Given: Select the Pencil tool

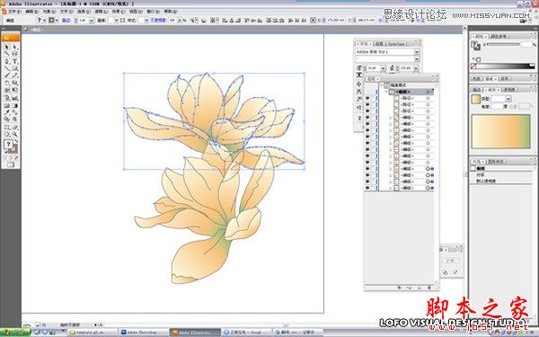Looking at the screenshot, I should coord(14,75).
